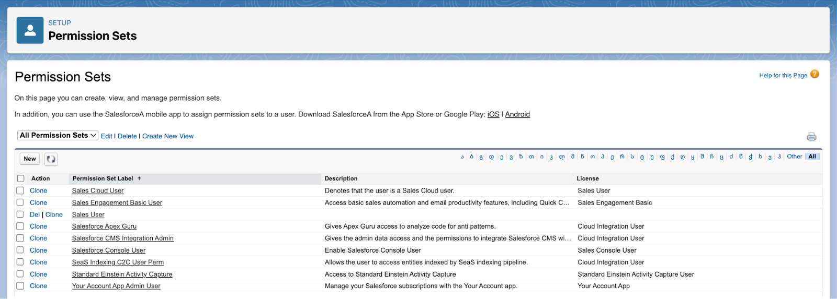Clone the Sales Engagement Basic User set
Screen dimensions: 837x299
[x=38, y=202]
